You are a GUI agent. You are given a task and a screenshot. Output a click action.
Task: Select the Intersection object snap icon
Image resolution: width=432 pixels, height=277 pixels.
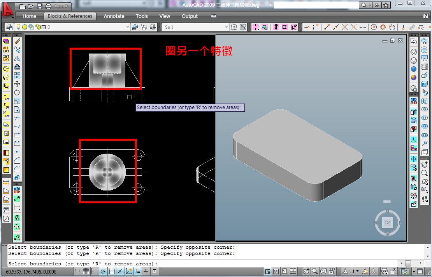[345, 27]
